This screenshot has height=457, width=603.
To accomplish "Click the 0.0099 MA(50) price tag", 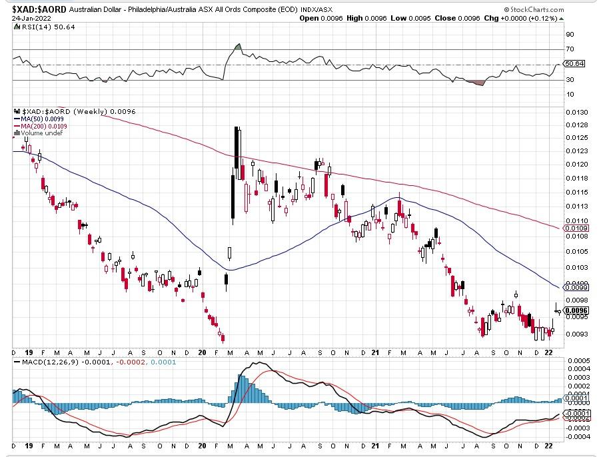I will point(576,288).
